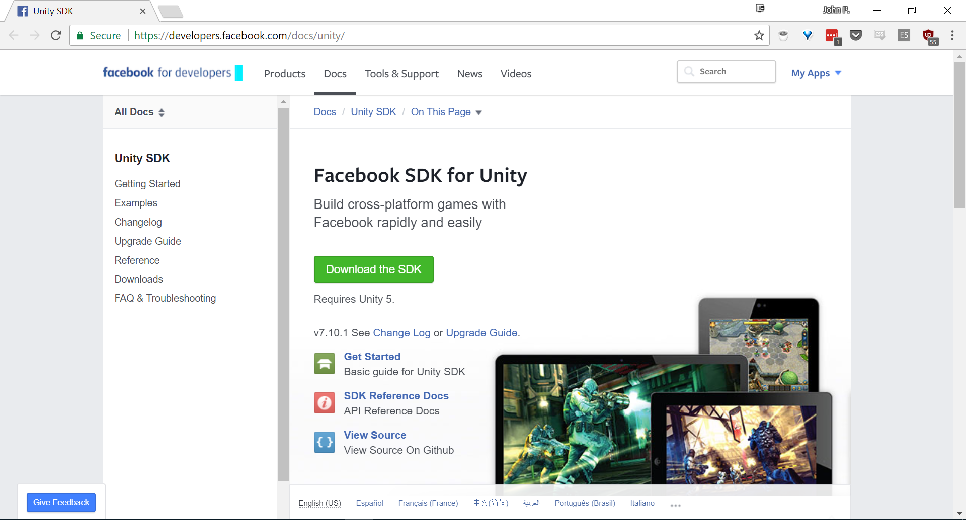Open the Tools & Support menu
966x520 pixels.
pos(401,74)
